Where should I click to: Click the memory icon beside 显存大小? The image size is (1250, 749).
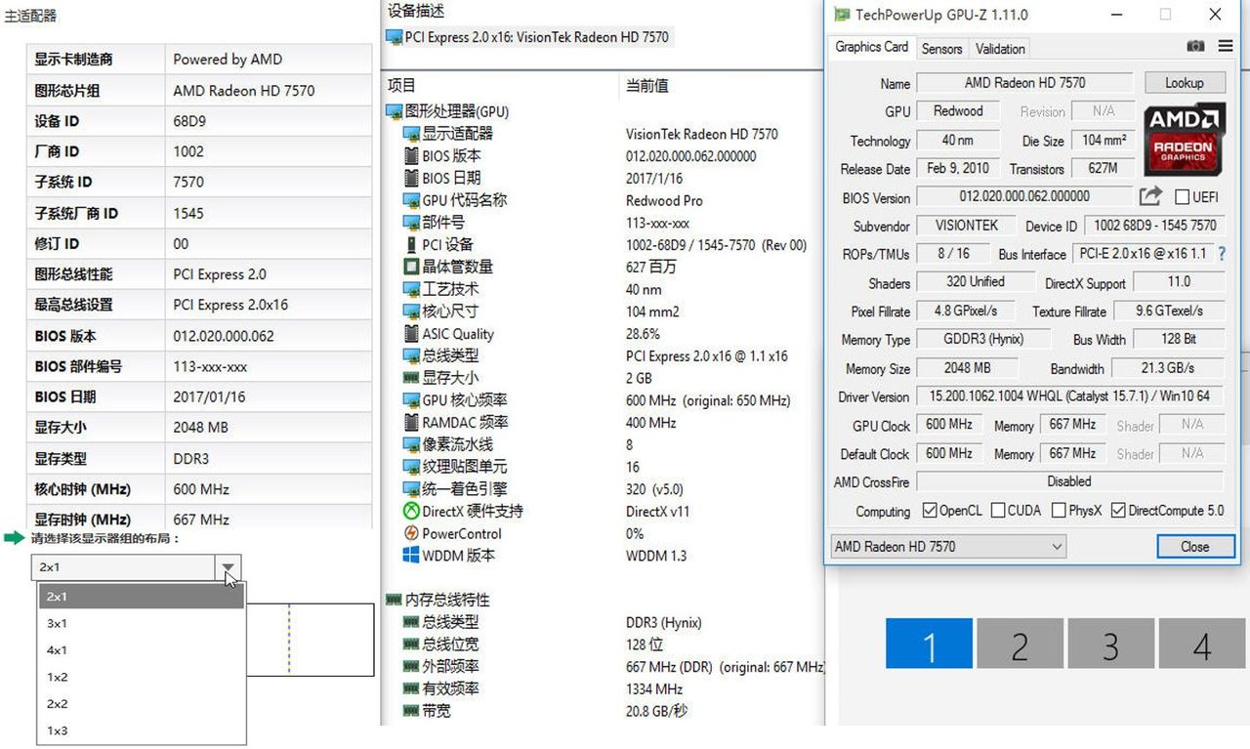[x=411, y=378]
